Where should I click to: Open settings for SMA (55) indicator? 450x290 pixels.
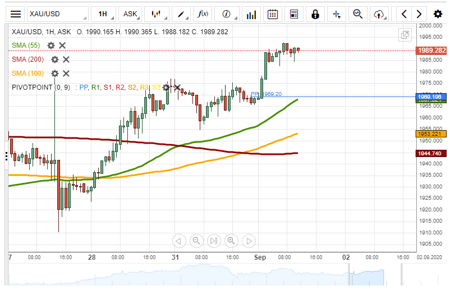[x=51, y=45]
